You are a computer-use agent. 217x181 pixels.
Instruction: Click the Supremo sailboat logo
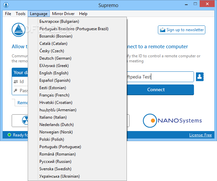coord(19,30)
